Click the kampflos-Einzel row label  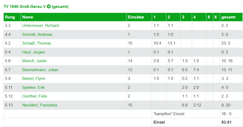169,114
